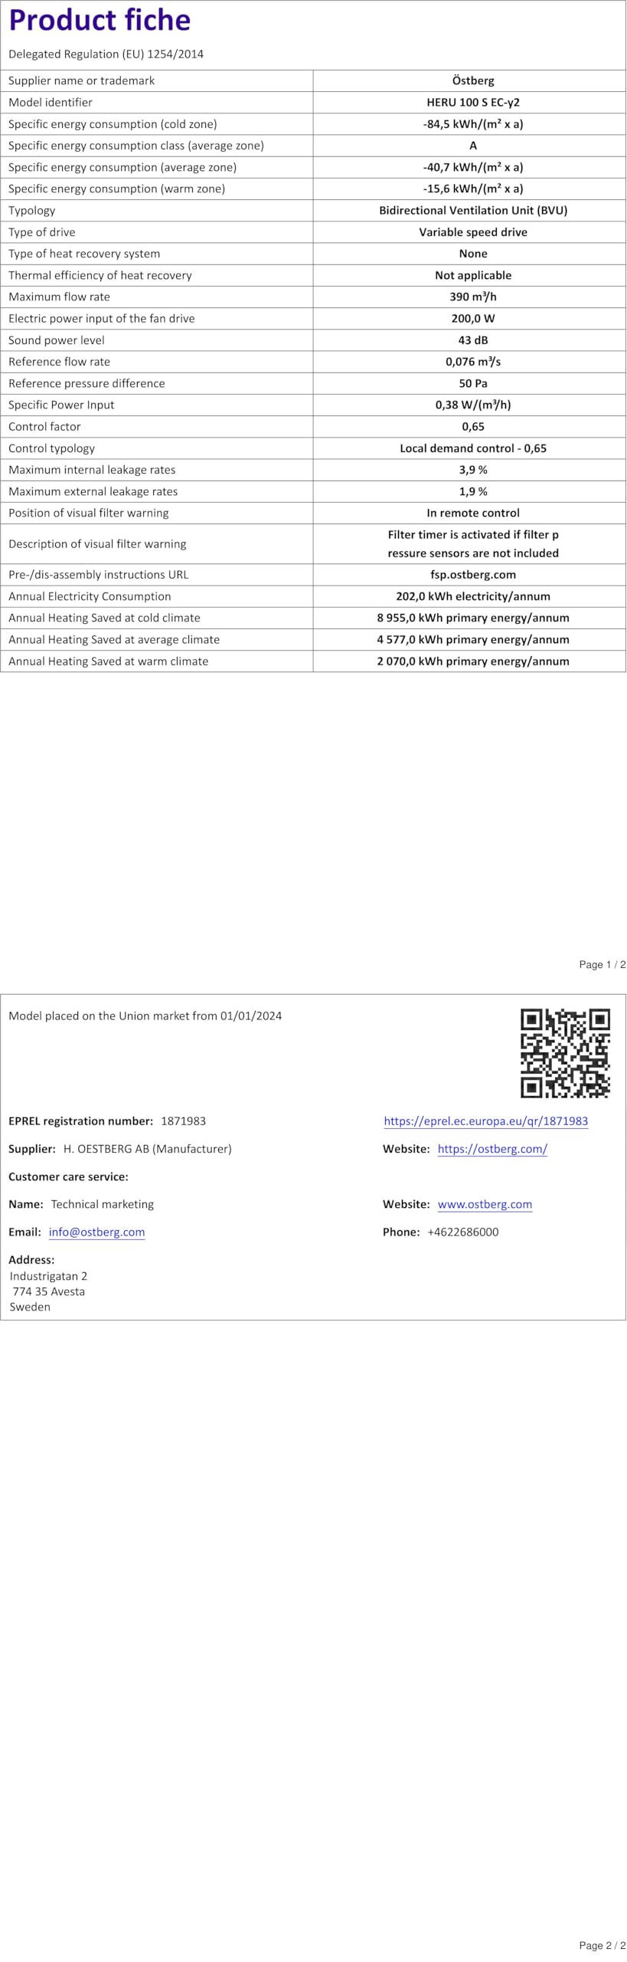Select address line '774 35 Avesta'
The width and height of the screenshot is (627, 1962).
coord(48,1291)
